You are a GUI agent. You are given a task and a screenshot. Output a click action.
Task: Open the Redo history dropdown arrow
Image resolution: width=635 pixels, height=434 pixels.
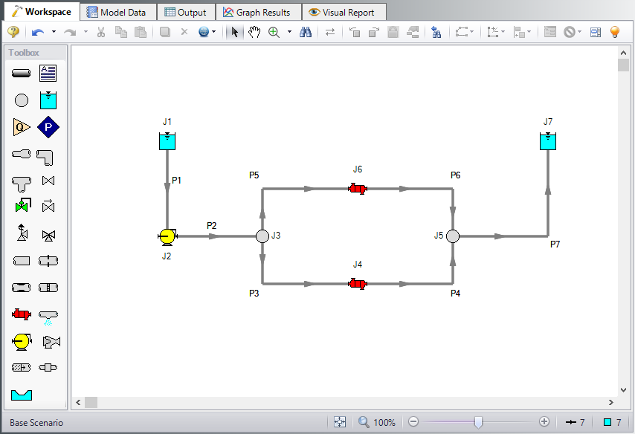tap(86, 31)
